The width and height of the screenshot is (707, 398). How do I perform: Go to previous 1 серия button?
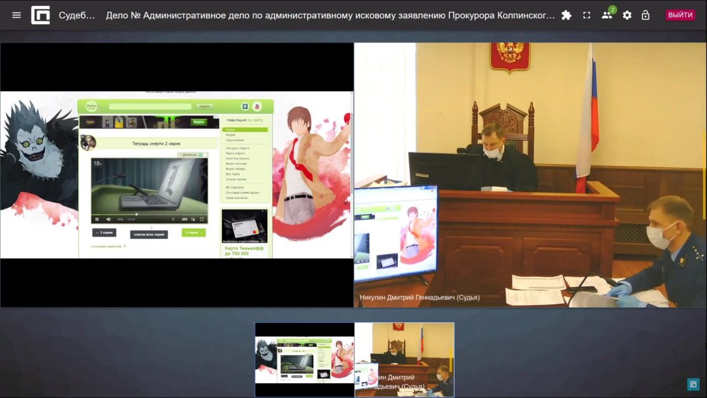[104, 233]
